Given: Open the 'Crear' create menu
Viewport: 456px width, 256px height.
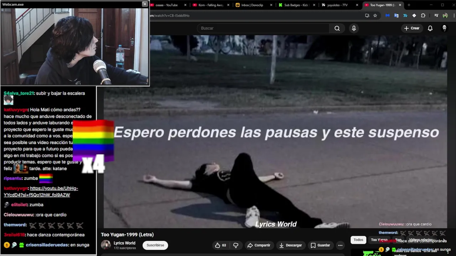Looking at the screenshot, I should pos(412,28).
